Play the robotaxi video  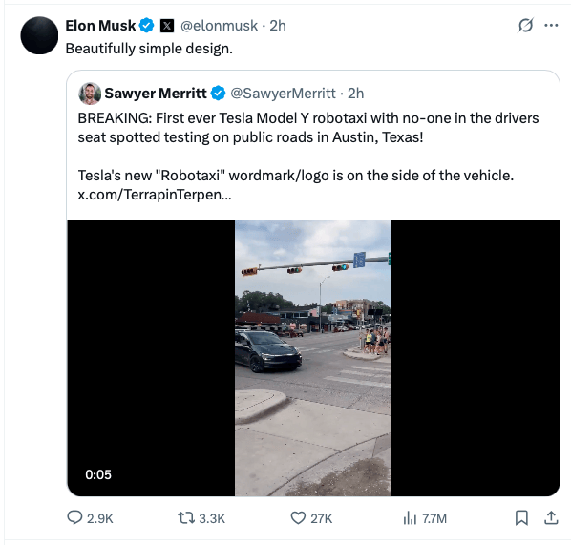coord(313,358)
